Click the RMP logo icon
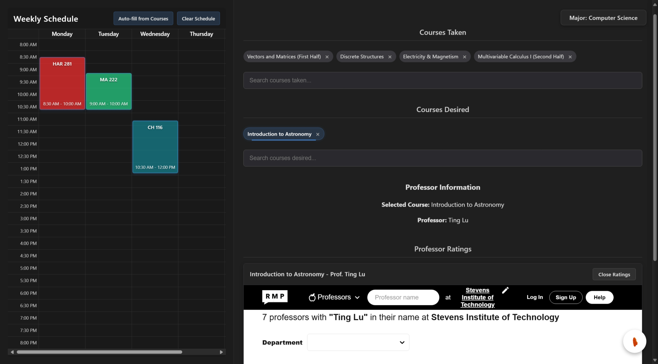This screenshot has width=658, height=364. [x=275, y=297]
